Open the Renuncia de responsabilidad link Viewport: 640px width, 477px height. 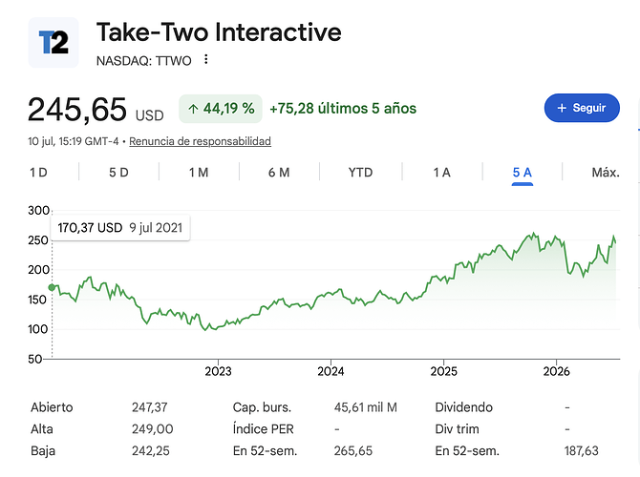[200, 141]
